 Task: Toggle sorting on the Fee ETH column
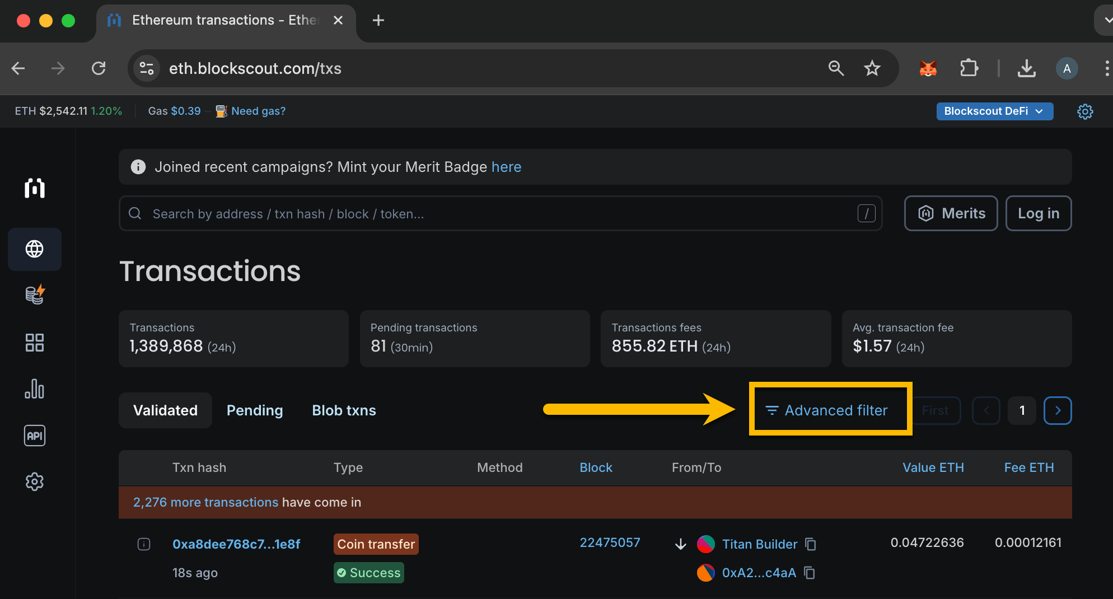[1029, 467]
